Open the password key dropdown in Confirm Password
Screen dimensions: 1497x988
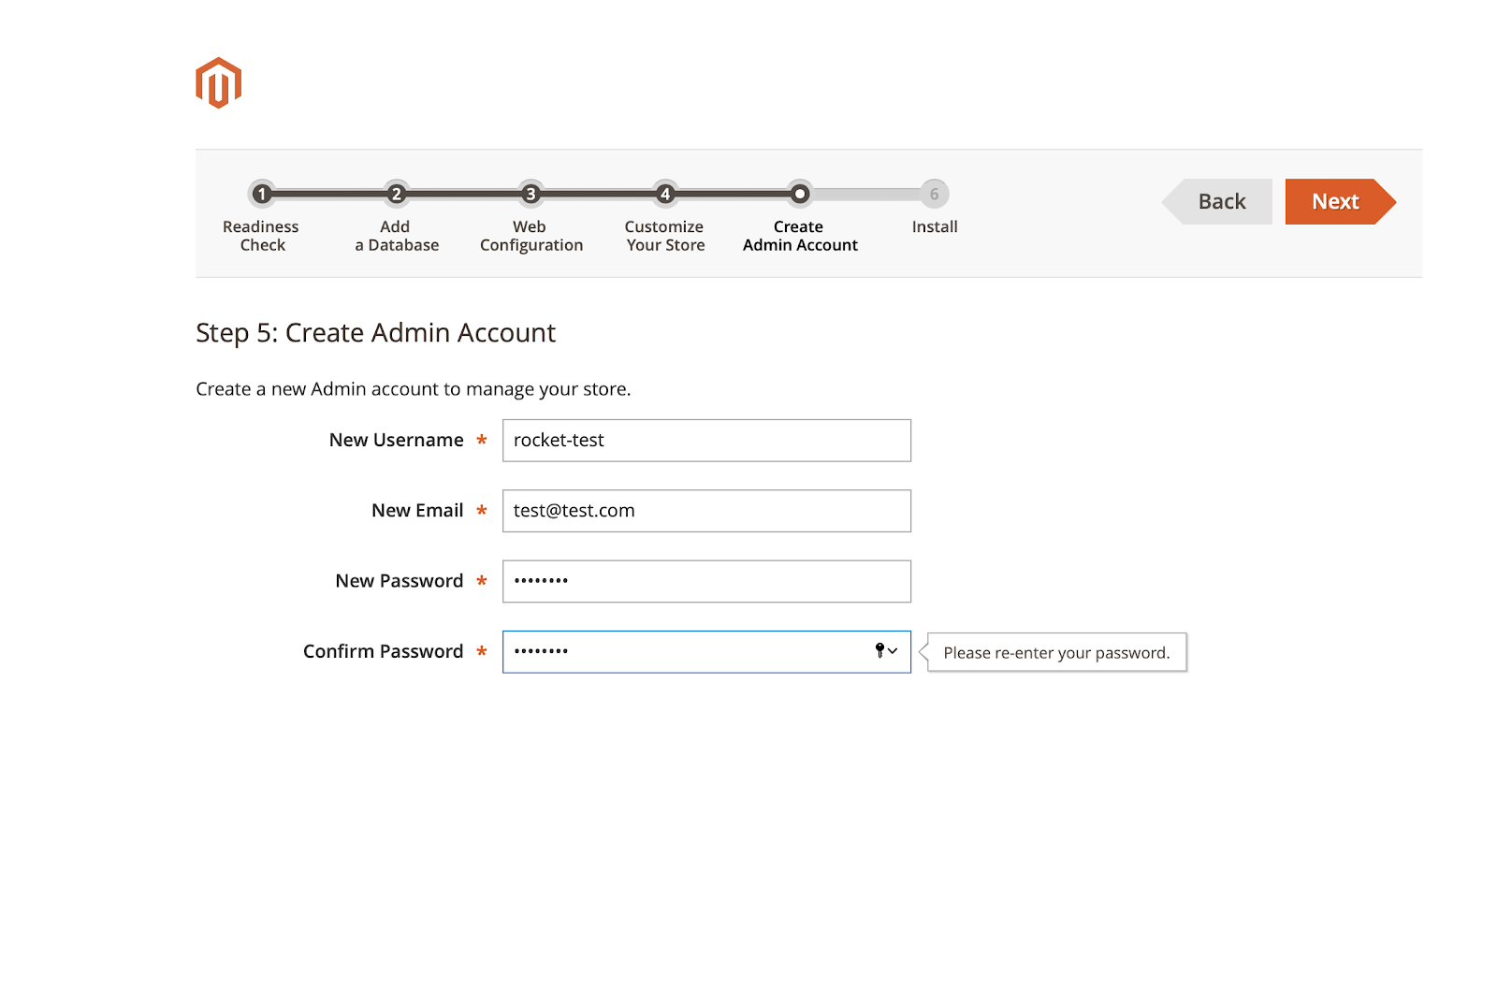click(x=886, y=651)
